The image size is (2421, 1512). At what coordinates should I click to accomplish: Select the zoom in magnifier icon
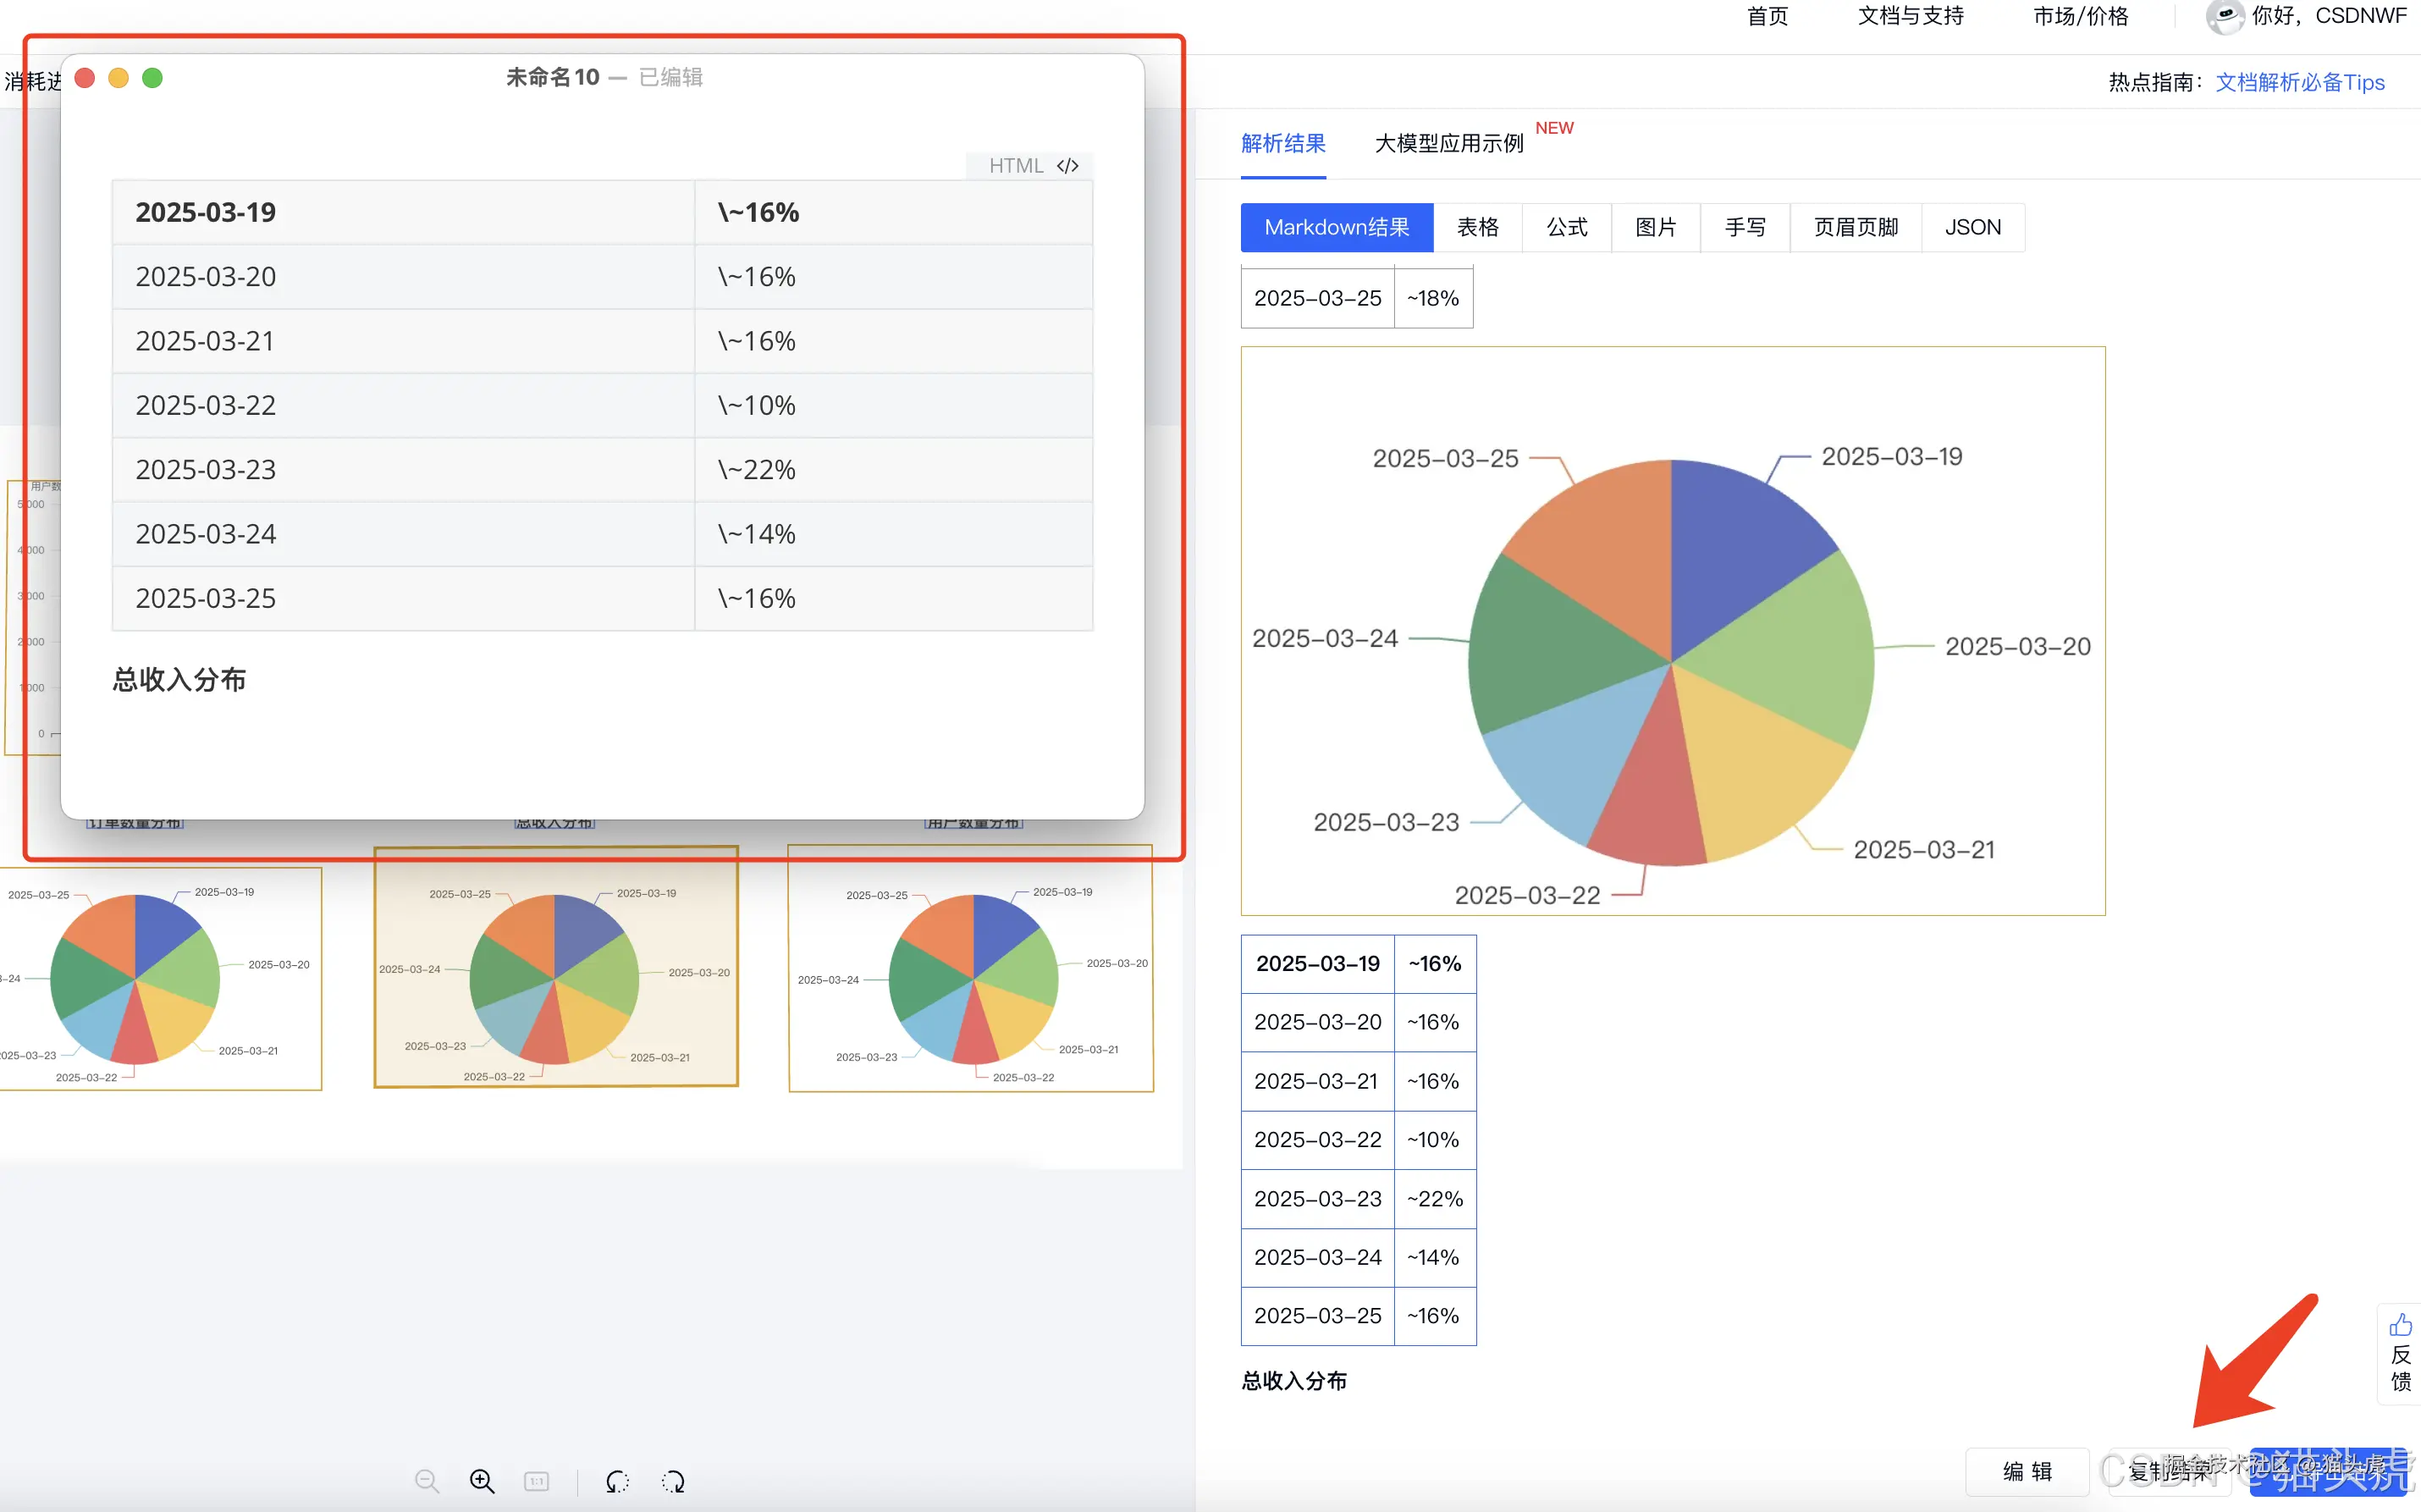pos(482,1481)
